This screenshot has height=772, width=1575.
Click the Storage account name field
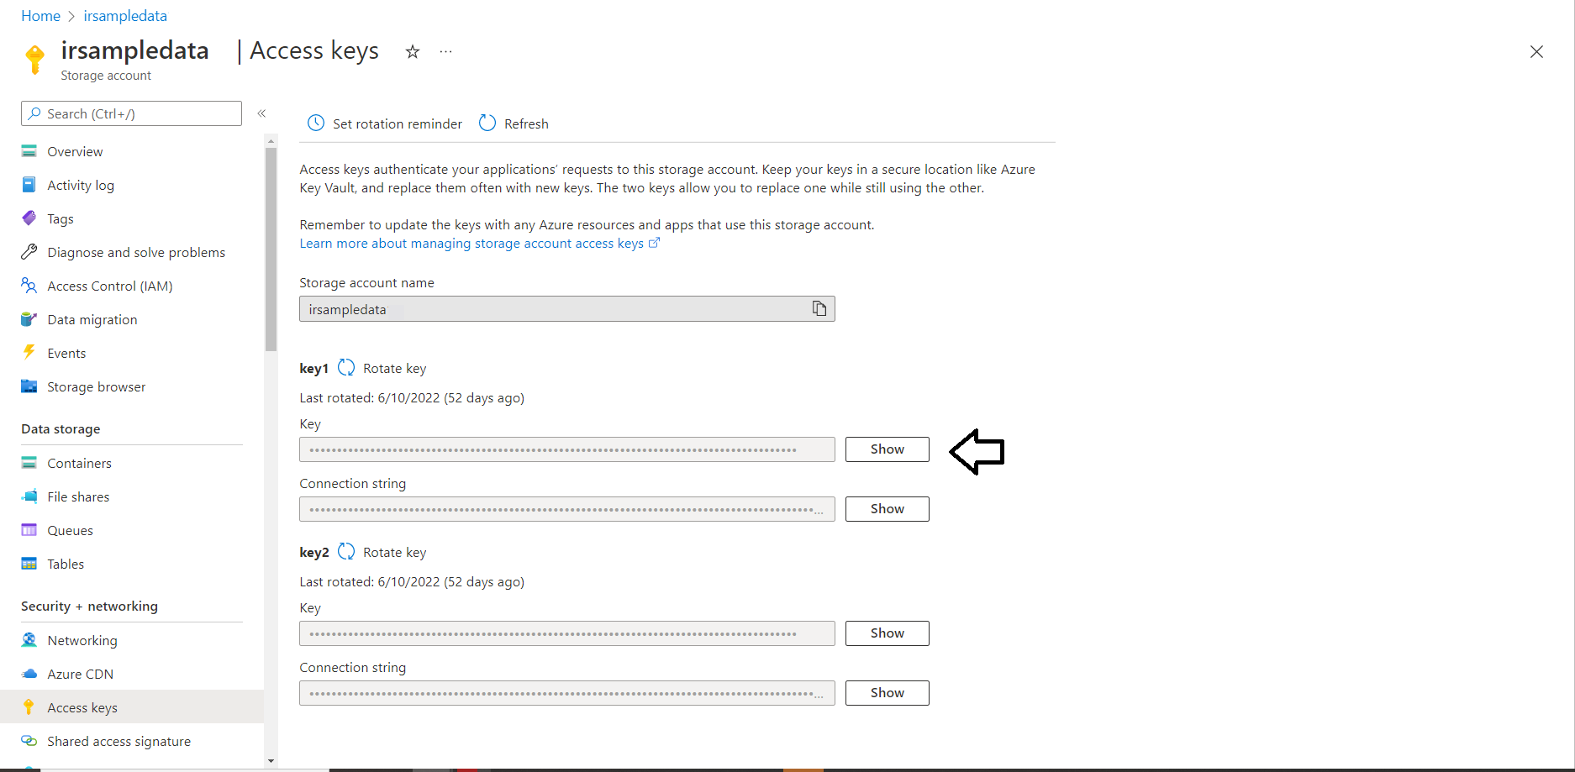(567, 308)
